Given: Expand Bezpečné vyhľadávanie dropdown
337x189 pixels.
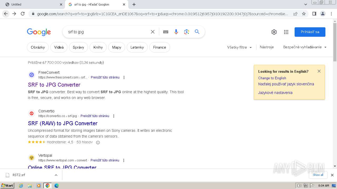Looking at the screenshot, I should (x=305, y=47).
